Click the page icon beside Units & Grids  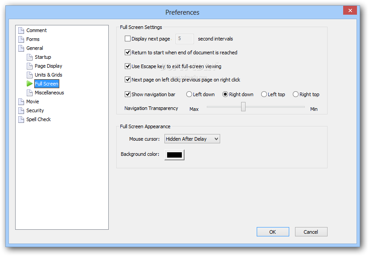30,75
